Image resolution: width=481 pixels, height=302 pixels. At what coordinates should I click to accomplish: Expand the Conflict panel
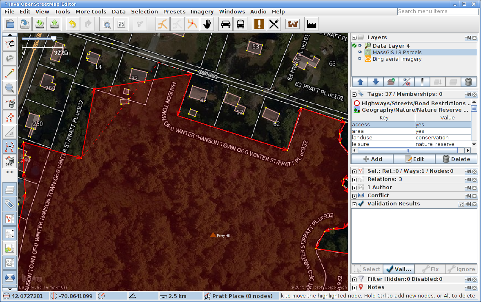[354, 196]
